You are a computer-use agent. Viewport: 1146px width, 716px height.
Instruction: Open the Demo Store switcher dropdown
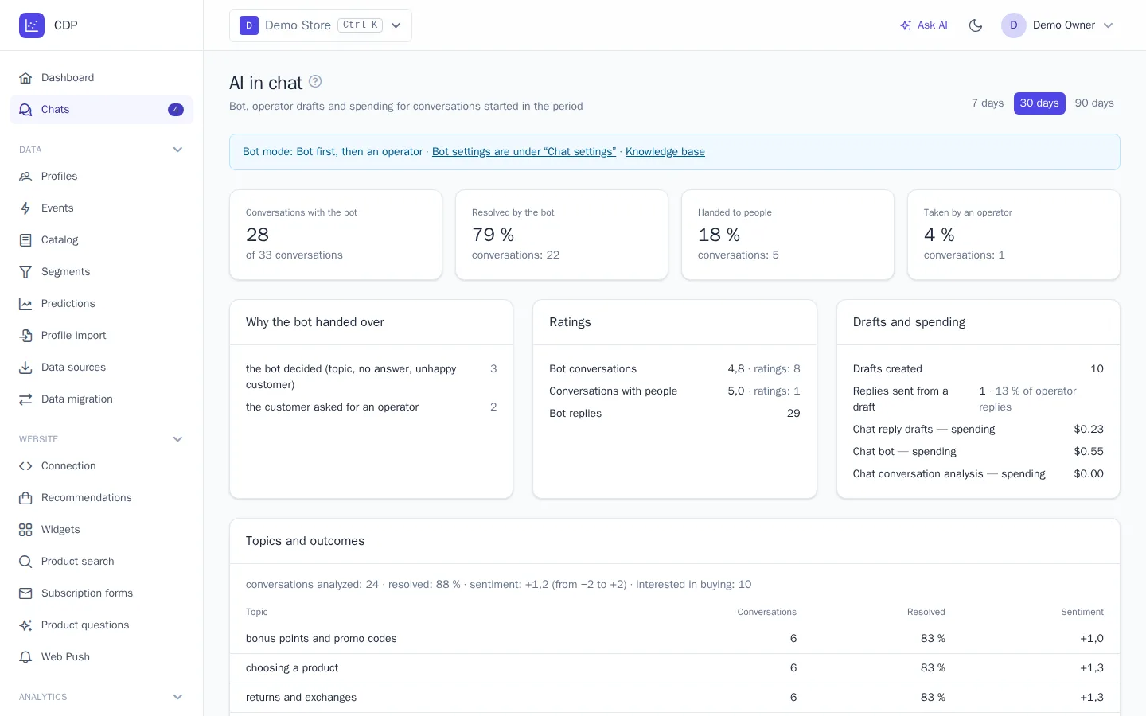[321, 25]
